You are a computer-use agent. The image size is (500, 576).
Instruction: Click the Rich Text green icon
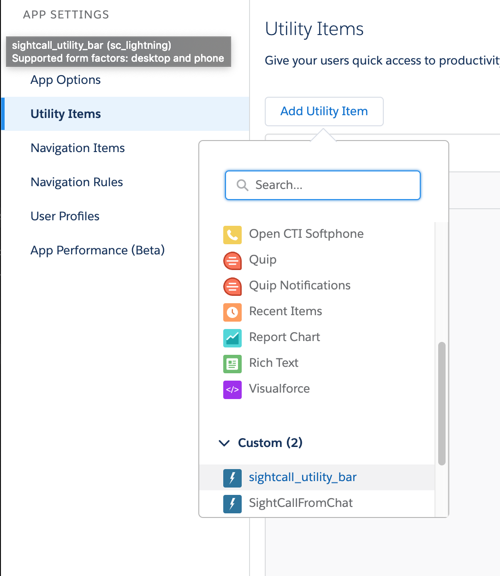pyautogui.click(x=232, y=364)
